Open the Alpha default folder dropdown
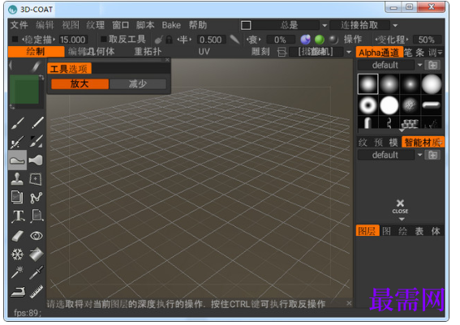Viewport: 460px width, 325px height. click(419, 65)
